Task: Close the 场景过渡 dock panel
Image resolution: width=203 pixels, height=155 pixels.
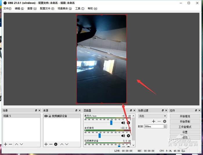Action: point(166,110)
